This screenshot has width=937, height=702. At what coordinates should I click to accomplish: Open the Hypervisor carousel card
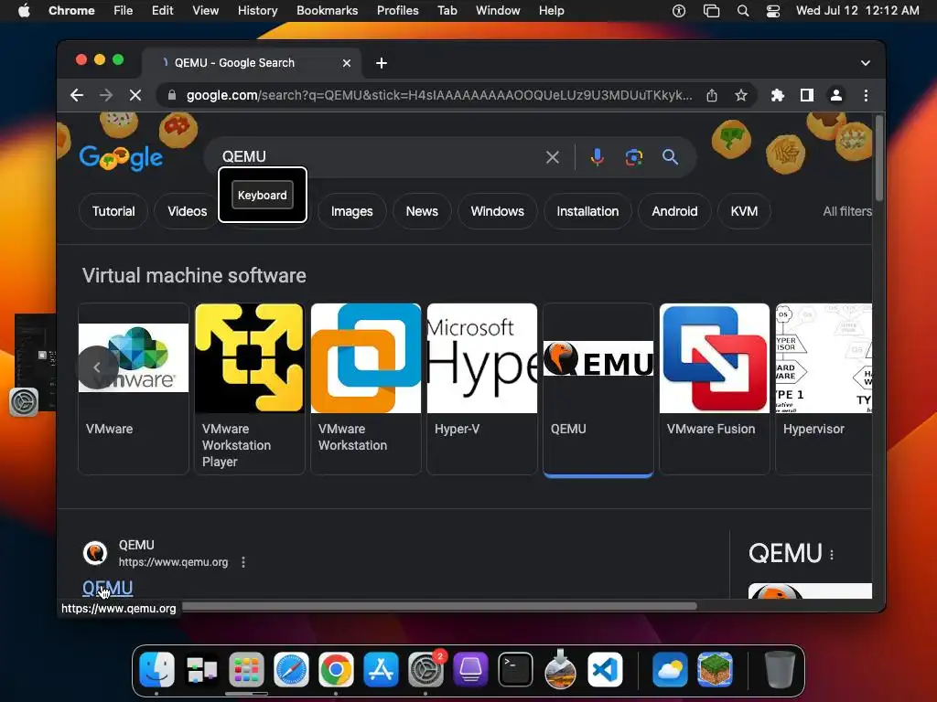[x=824, y=388]
